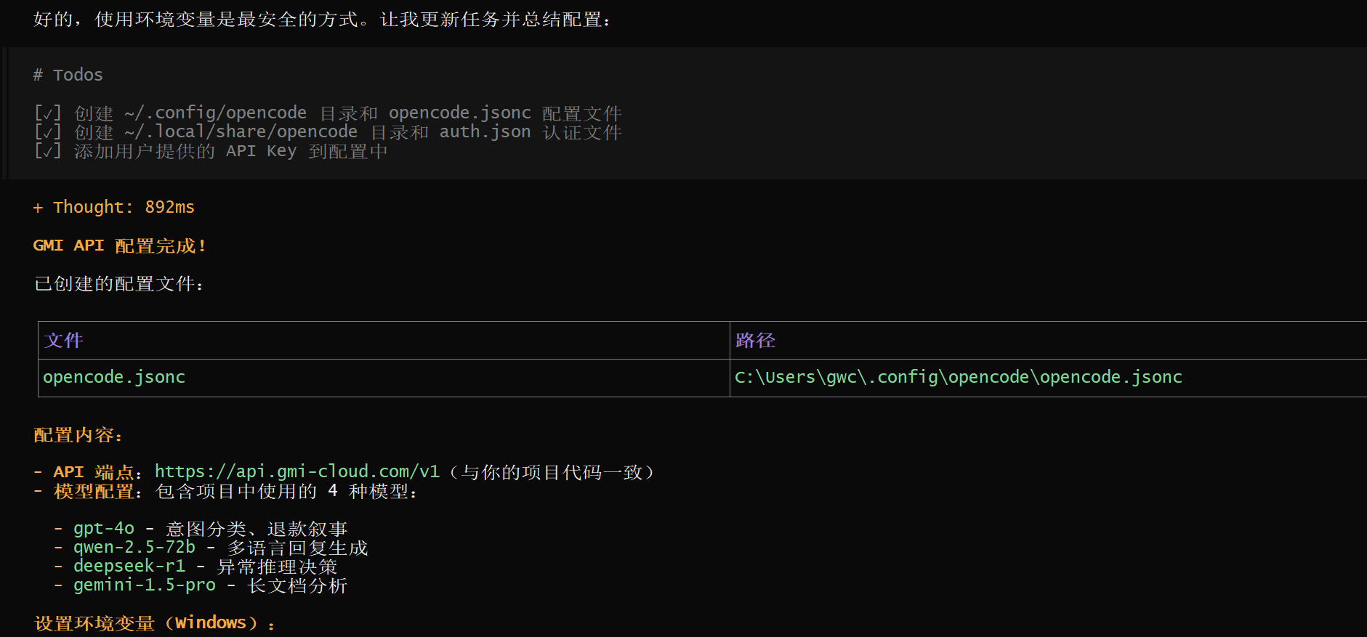Click '~/.config/opencode' in the first todo
The image size is (1367, 637).
coord(216,113)
